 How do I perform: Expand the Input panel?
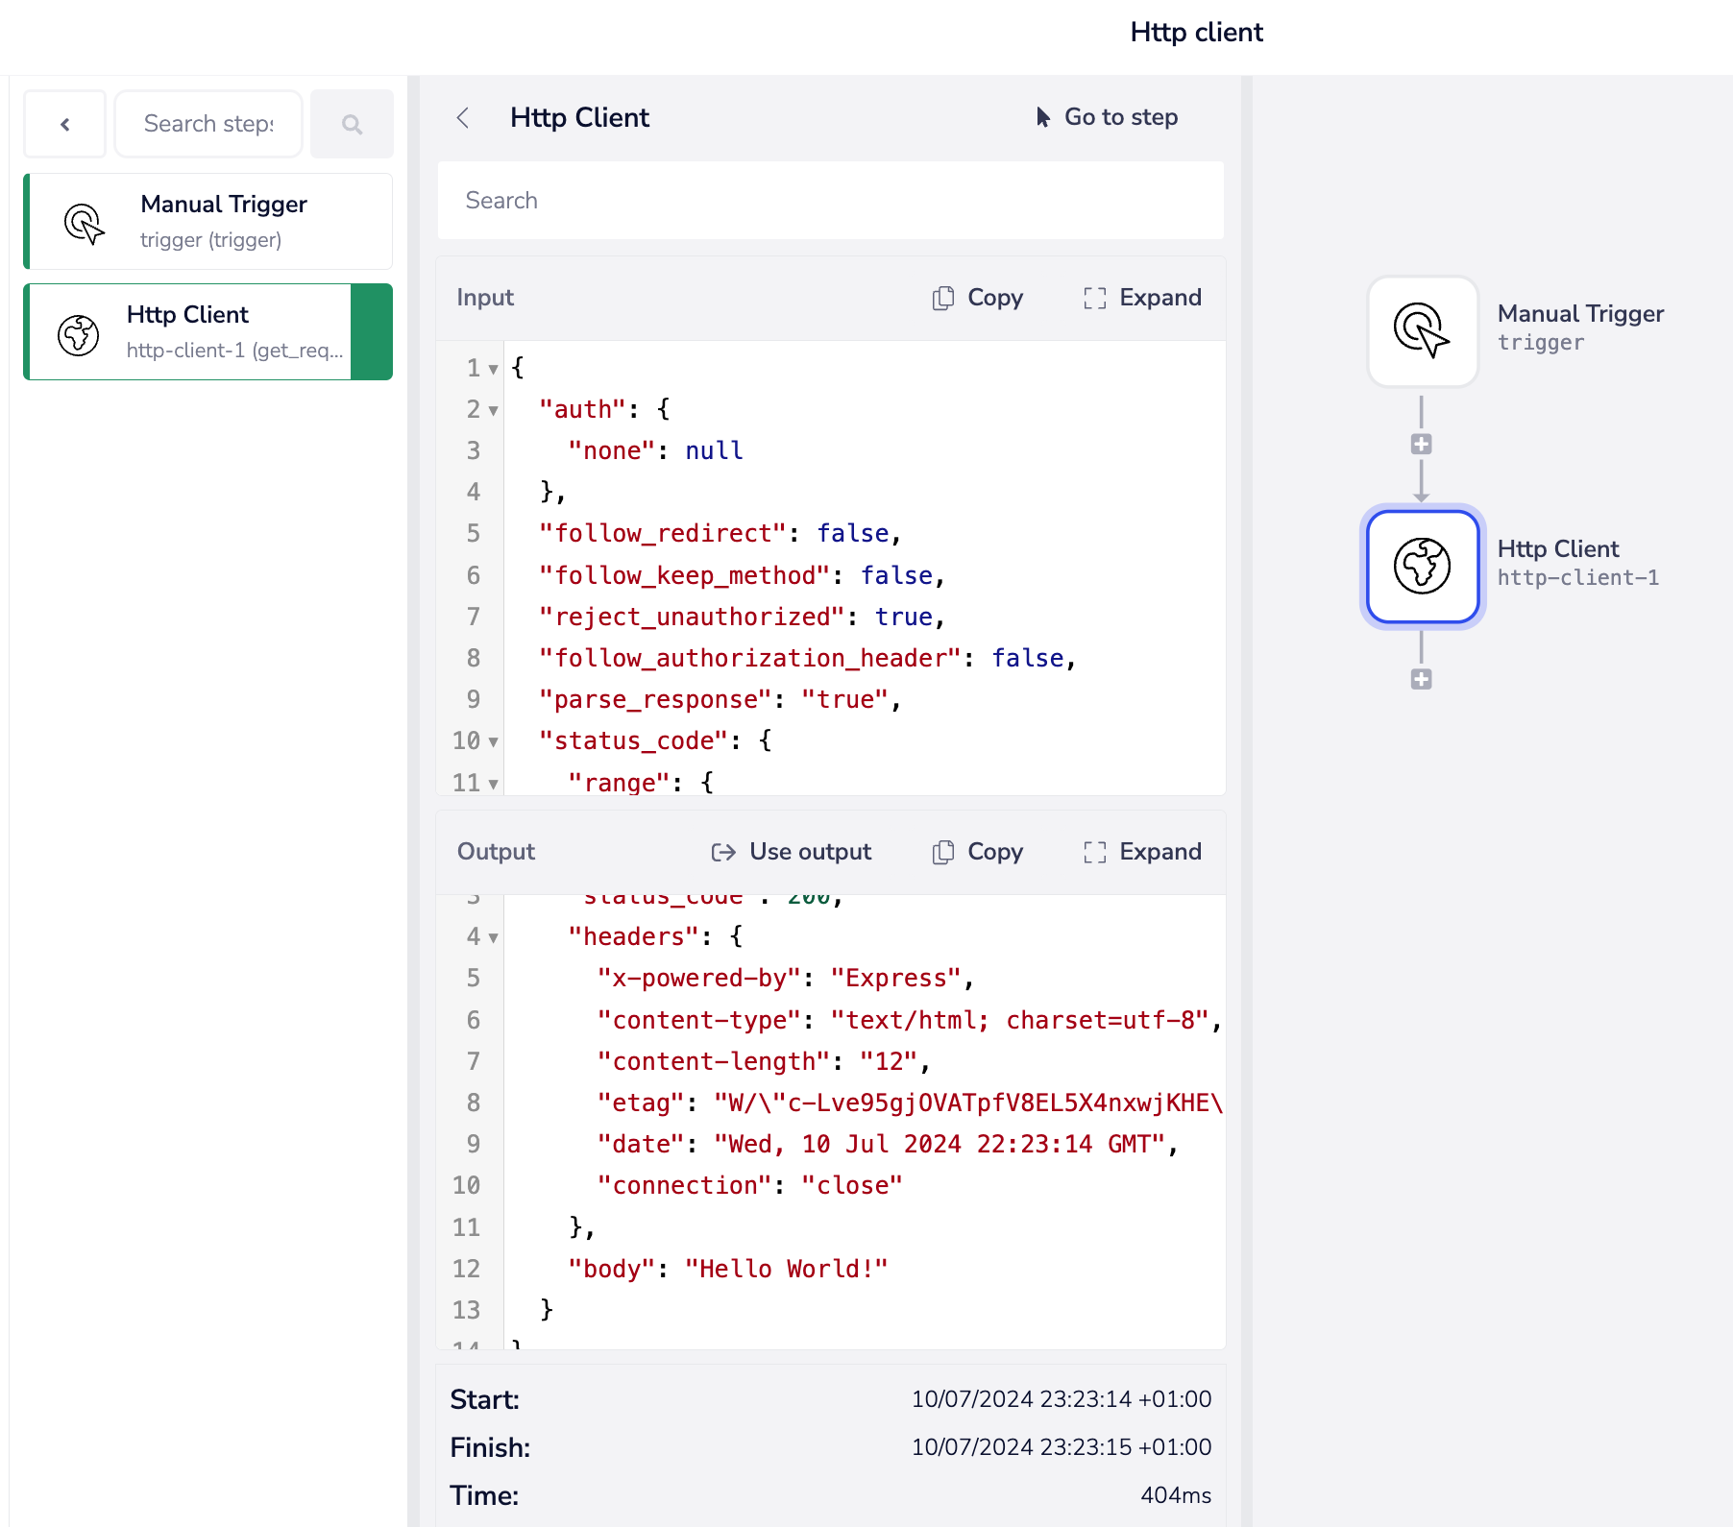point(1142,298)
